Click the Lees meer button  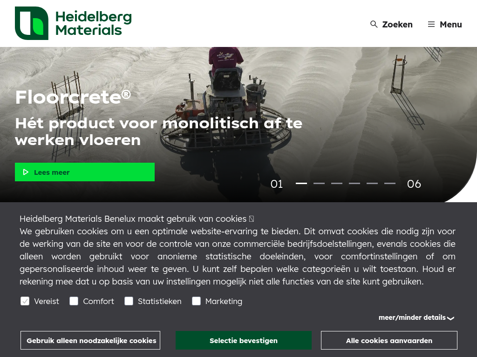85,172
